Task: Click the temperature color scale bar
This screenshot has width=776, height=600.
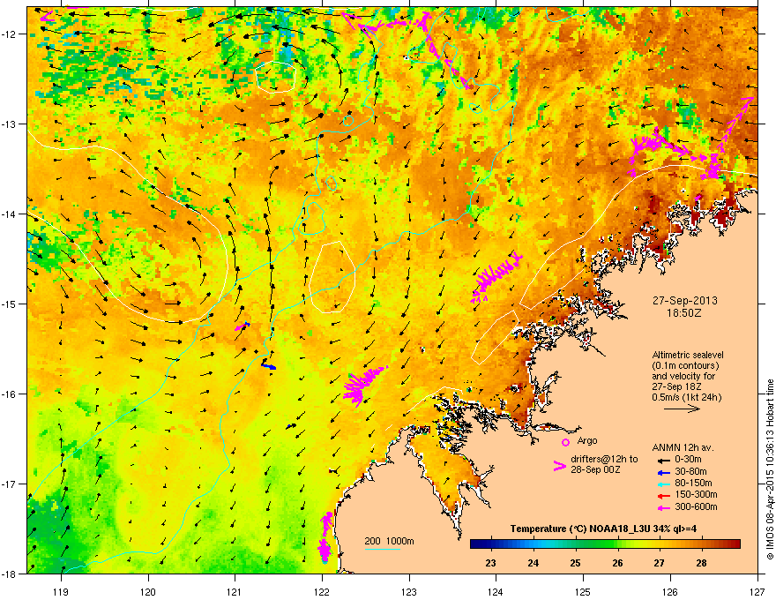Action: (605, 544)
